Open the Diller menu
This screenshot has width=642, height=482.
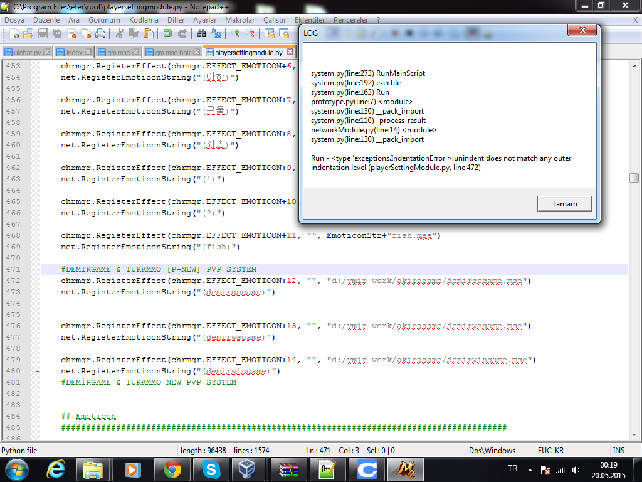(x=176, y=20)
